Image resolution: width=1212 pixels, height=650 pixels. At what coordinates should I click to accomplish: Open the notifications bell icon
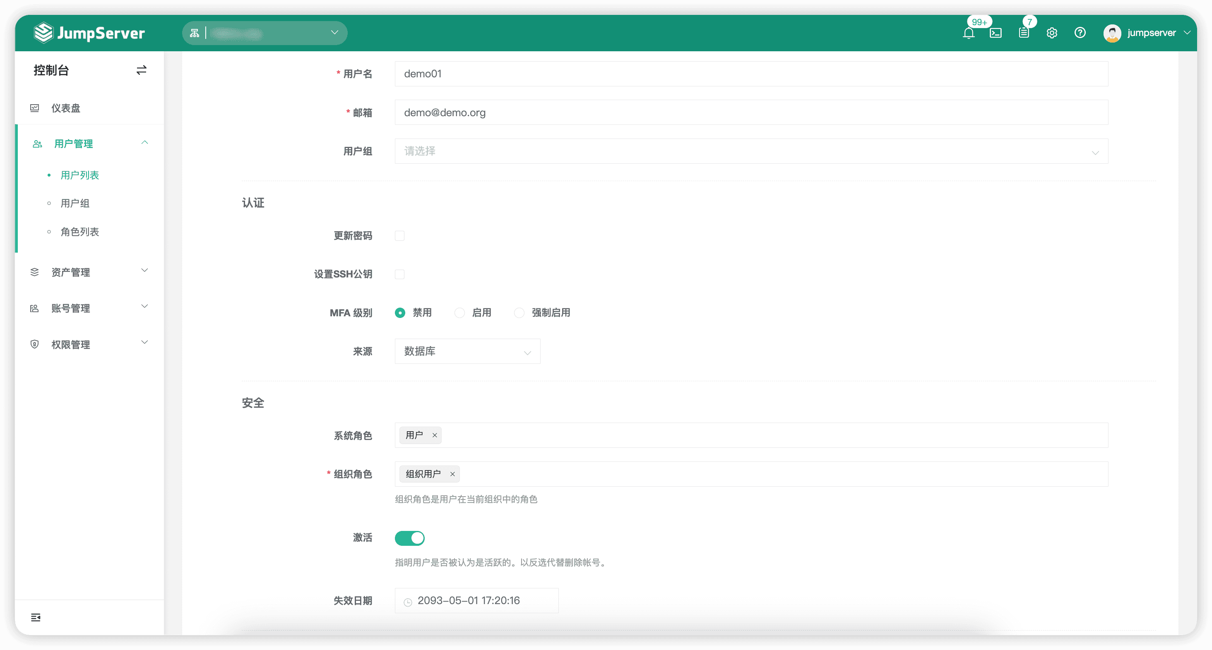click(968, 33)
